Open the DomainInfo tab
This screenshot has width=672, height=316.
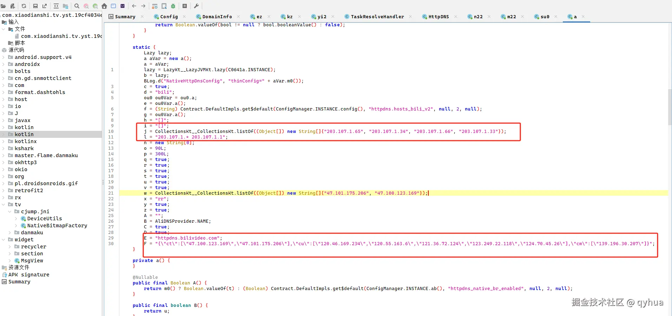click(214, 16)
